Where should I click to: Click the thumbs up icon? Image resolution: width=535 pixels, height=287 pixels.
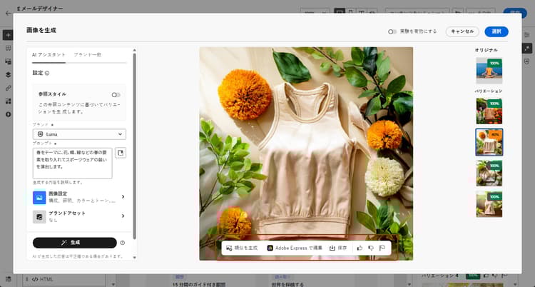360,248
